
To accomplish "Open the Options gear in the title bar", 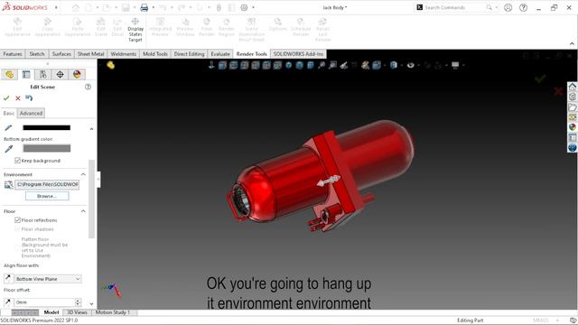I will [244, 7].
